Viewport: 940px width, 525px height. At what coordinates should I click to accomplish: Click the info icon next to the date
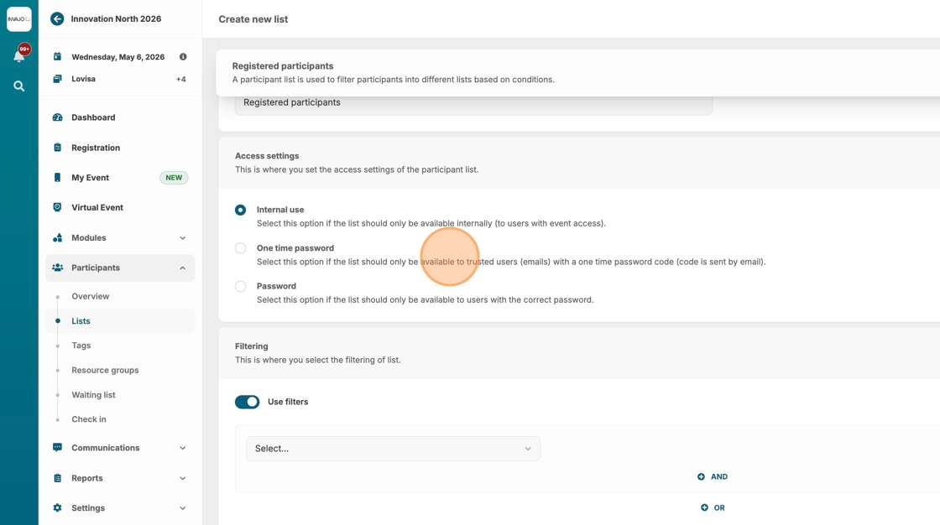(x=183, y=57)
